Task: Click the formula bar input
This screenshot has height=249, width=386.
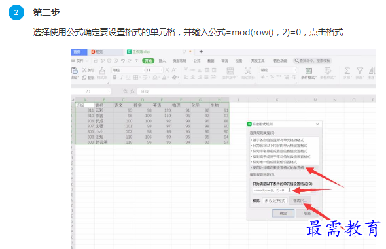Action: [x=256, y=91]
